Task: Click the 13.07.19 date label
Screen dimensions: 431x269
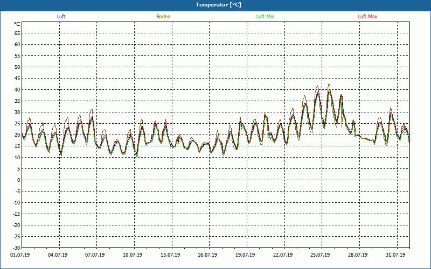Action: point(170,255)
